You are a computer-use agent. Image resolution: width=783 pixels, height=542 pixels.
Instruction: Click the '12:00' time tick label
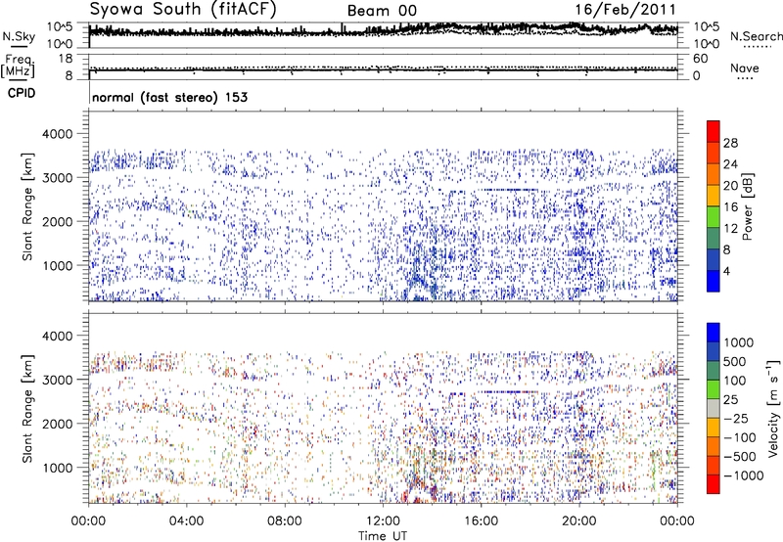tap(383, 521)
